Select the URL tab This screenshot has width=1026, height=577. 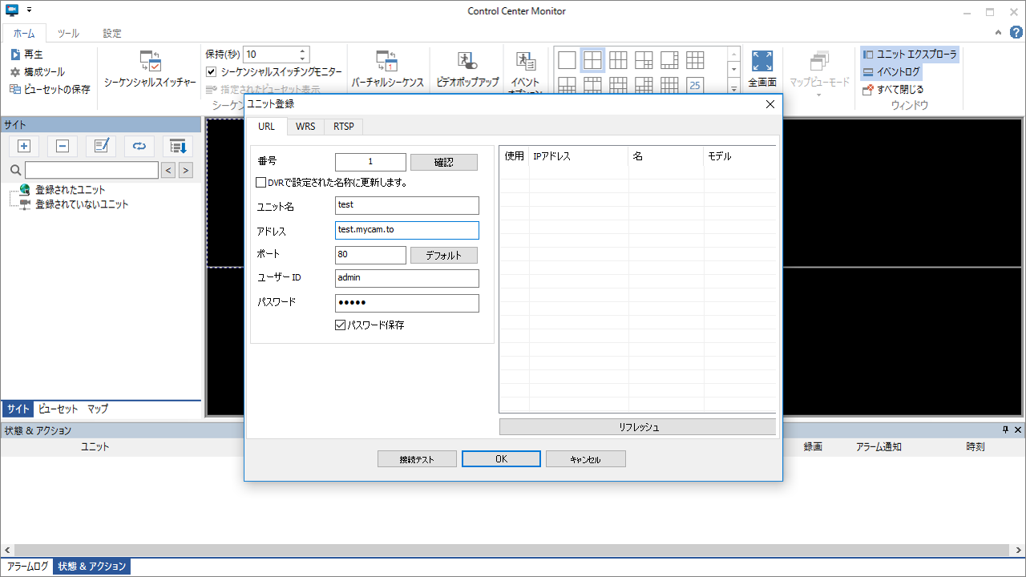point(267,127)
